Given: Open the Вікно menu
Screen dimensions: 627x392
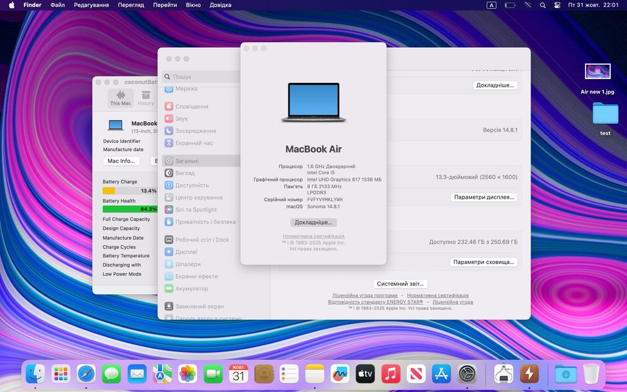Looking at the screenshot, I should coord(193,5).
